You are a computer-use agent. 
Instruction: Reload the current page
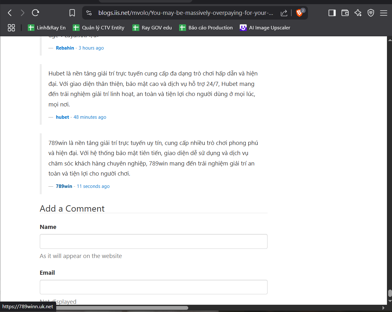35,13
